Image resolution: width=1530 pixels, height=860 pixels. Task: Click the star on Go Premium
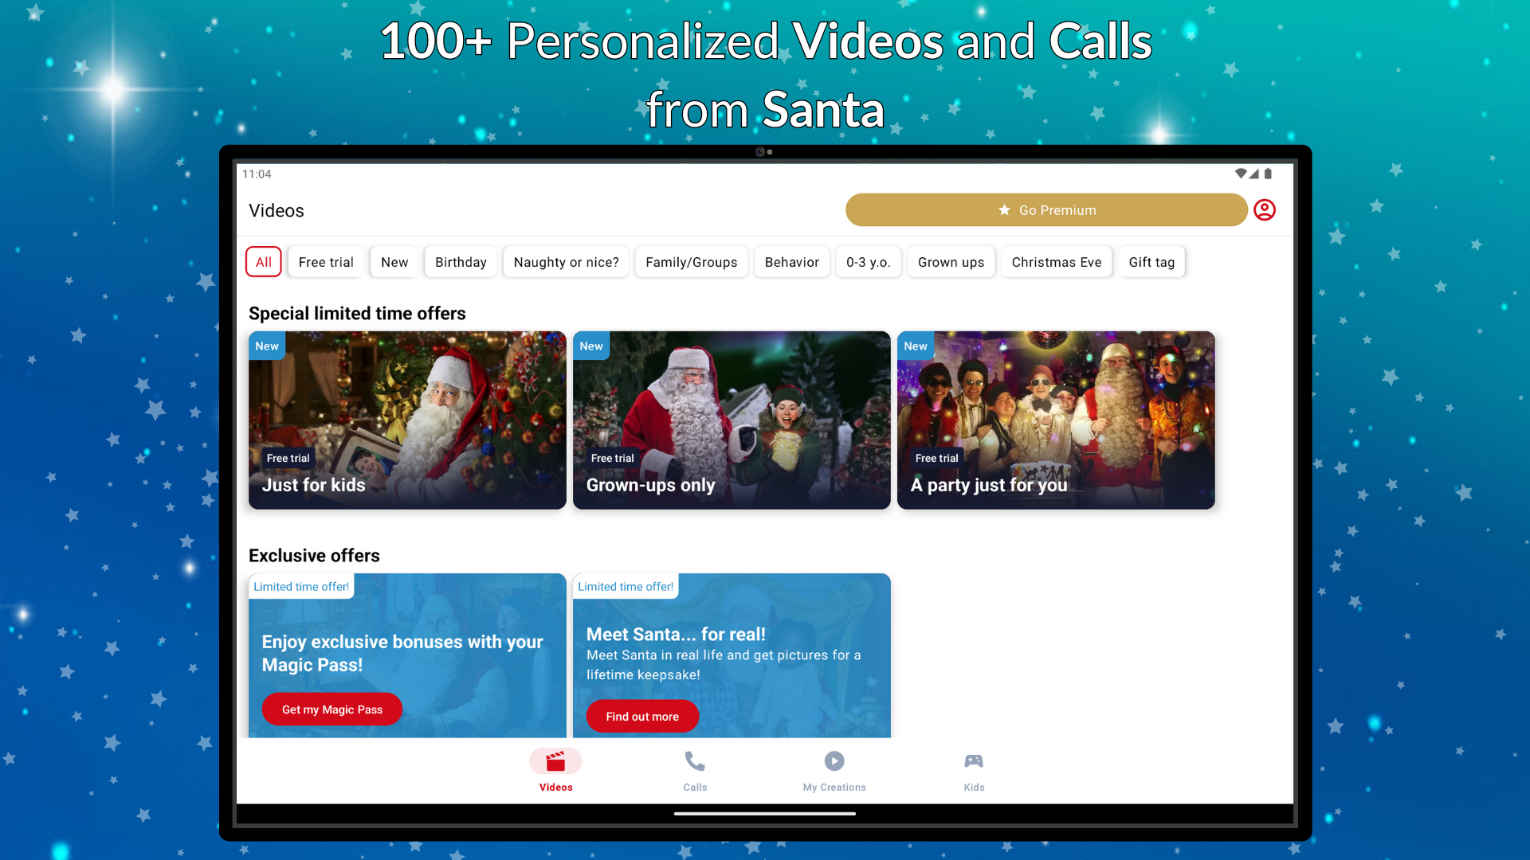(1004, 210)
